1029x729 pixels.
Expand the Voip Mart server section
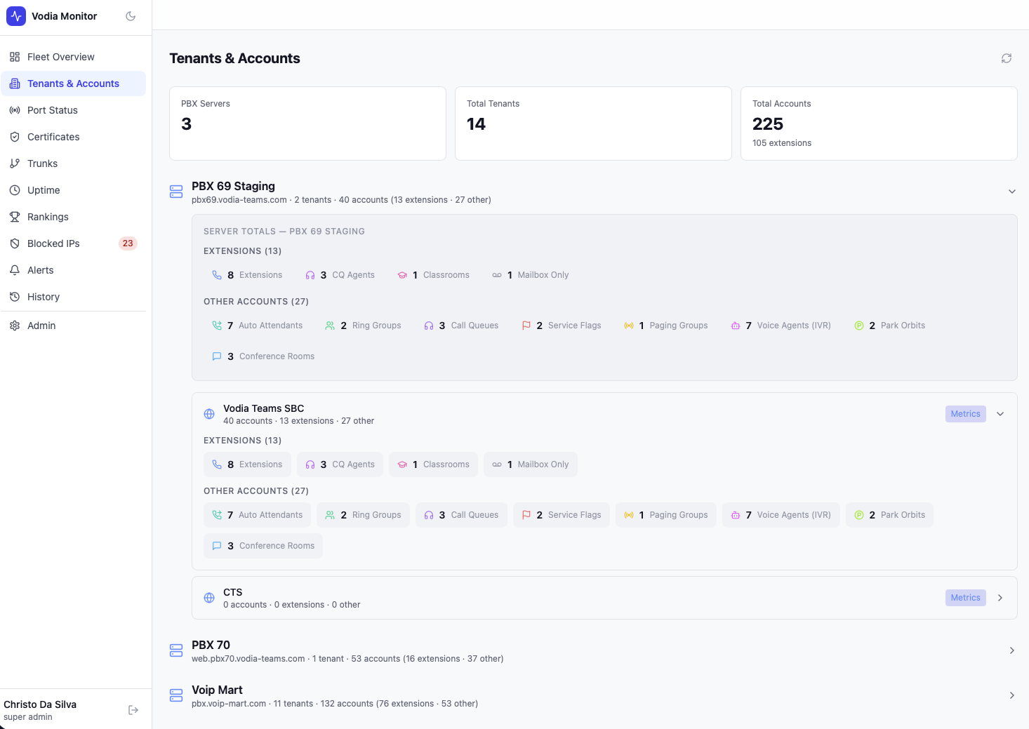coord(1011,695)
